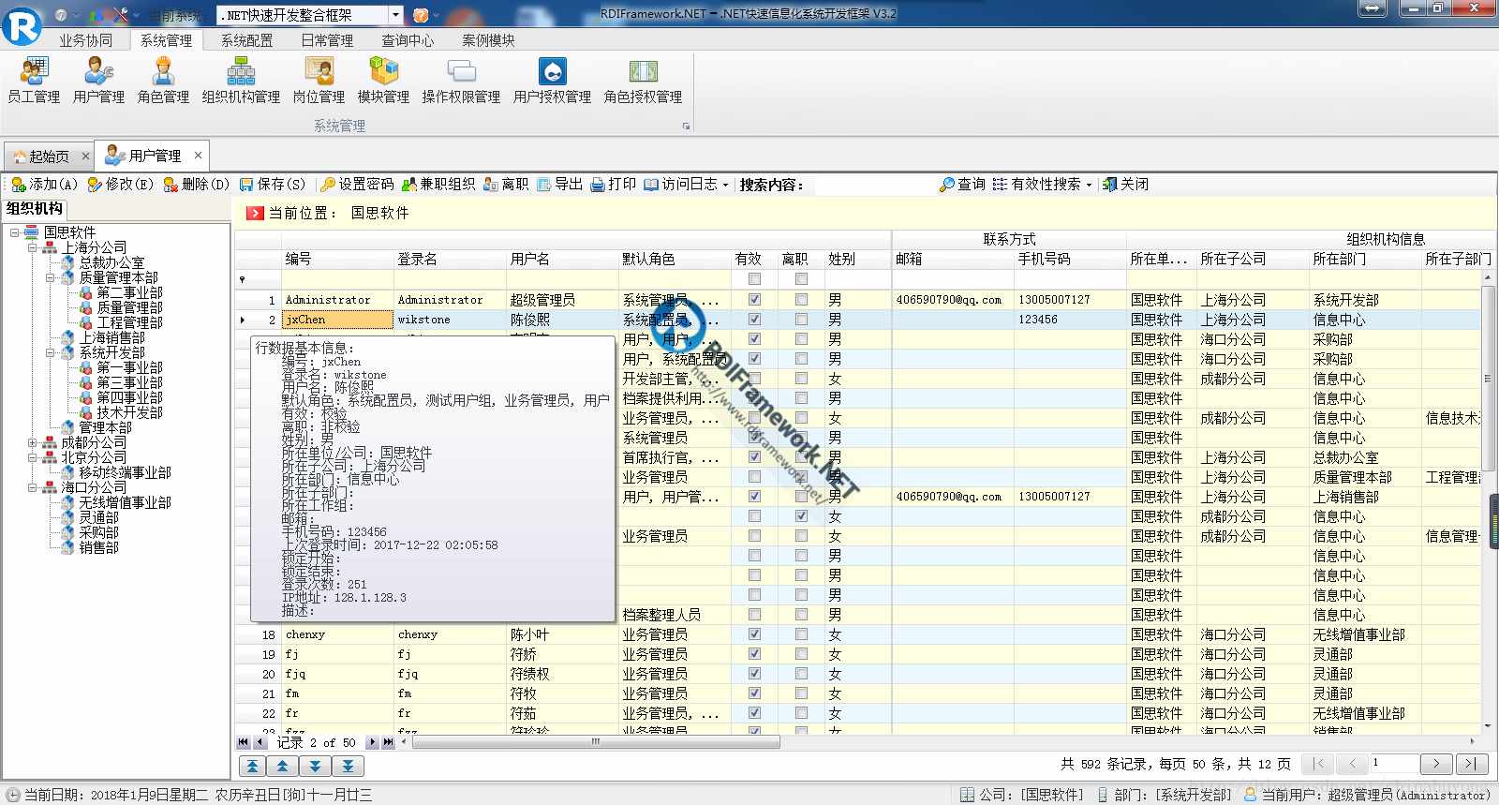Open the 访问日志 dropdown arrow
Viewport: 1499px width, 805px height.
tap(726, 186)
